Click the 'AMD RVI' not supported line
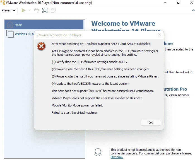This screenshot has height=160, width=195. point(103,91)
